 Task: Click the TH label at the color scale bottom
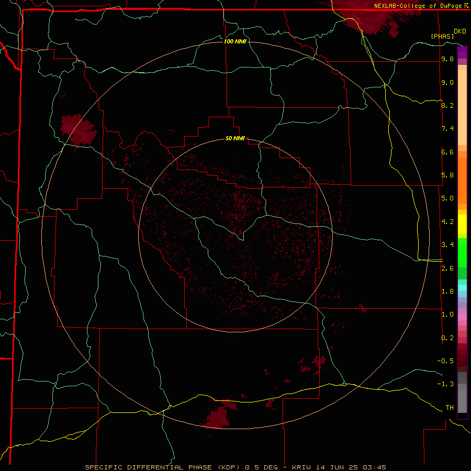tap(450, 408)
